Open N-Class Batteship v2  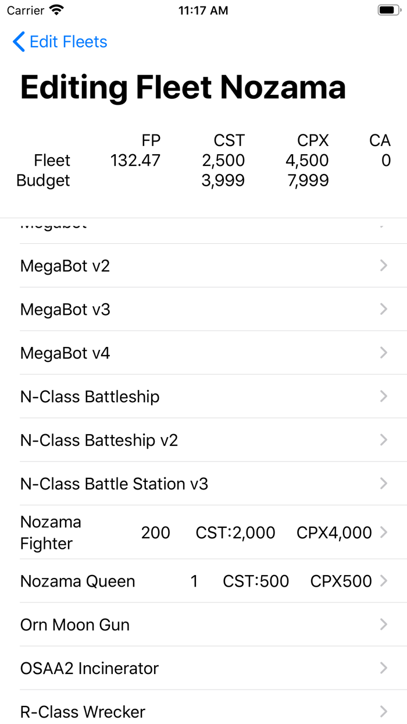click(99, 441)
